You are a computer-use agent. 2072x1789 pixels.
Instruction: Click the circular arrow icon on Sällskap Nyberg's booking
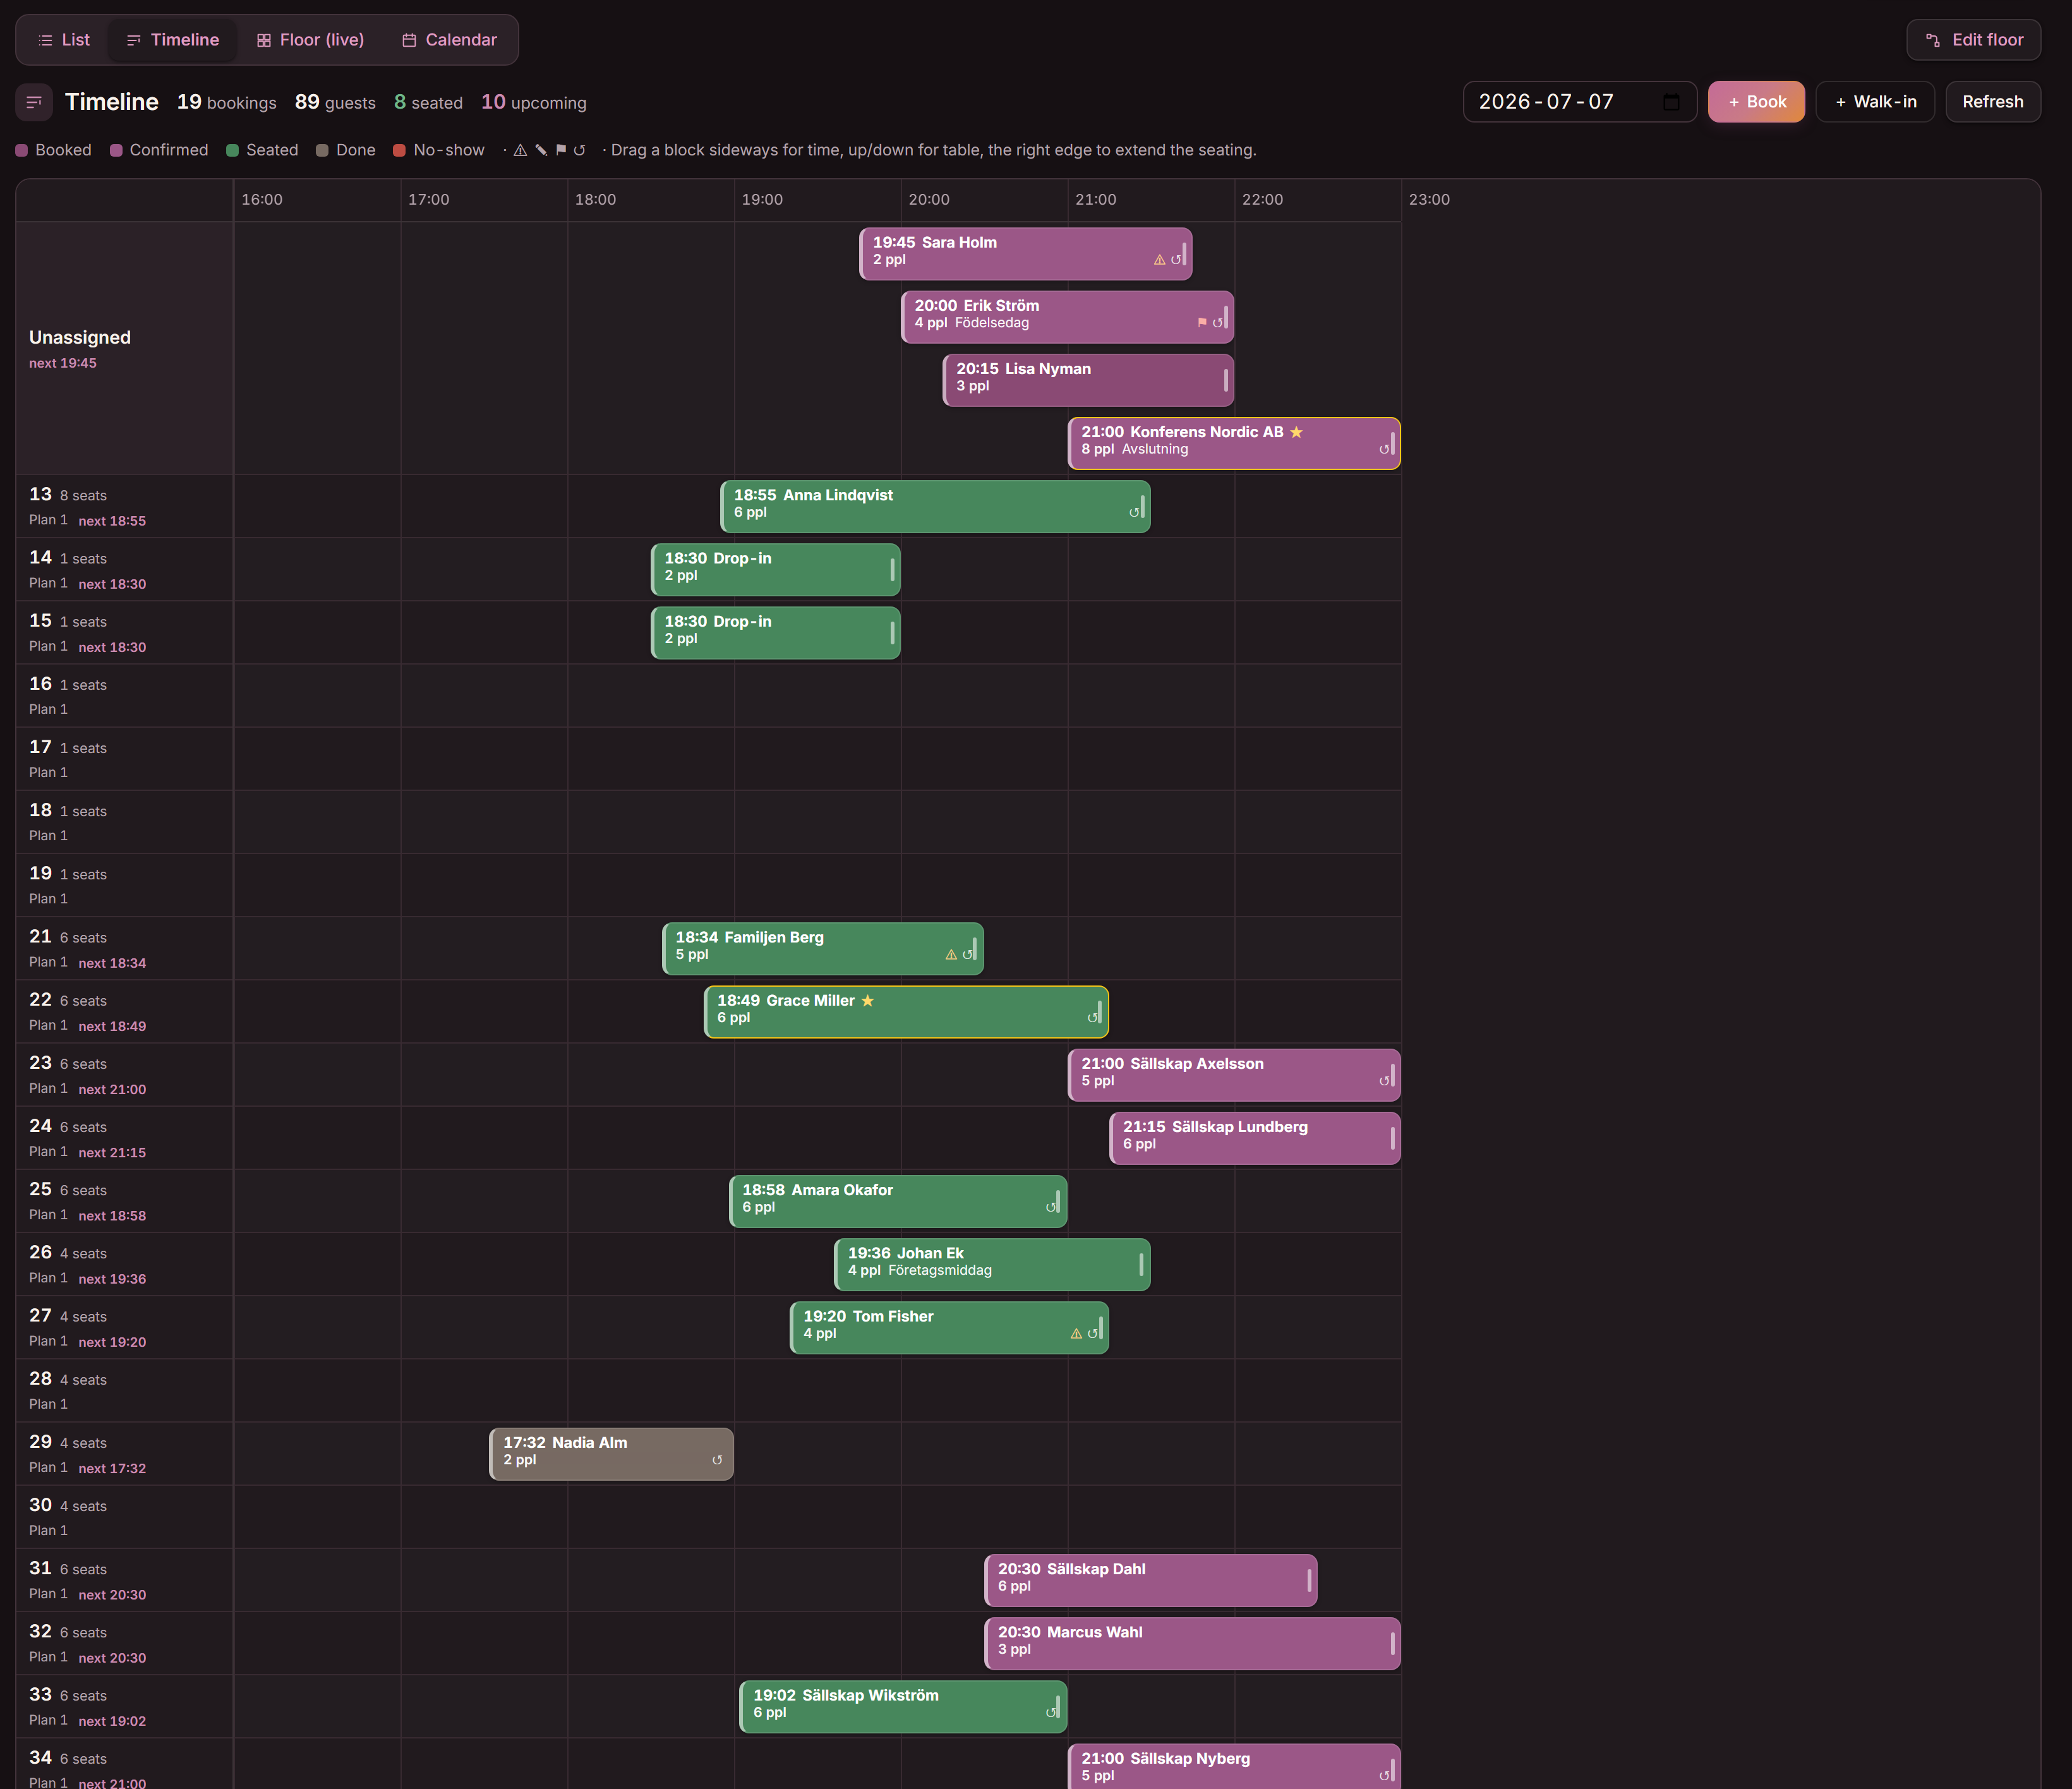1384,1776
